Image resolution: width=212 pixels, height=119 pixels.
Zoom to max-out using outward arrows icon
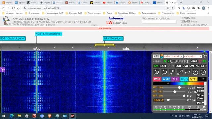pyautogui.click(x=180, y=72)
